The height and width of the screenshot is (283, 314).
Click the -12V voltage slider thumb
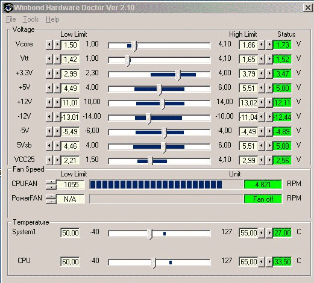coord(148,119)
